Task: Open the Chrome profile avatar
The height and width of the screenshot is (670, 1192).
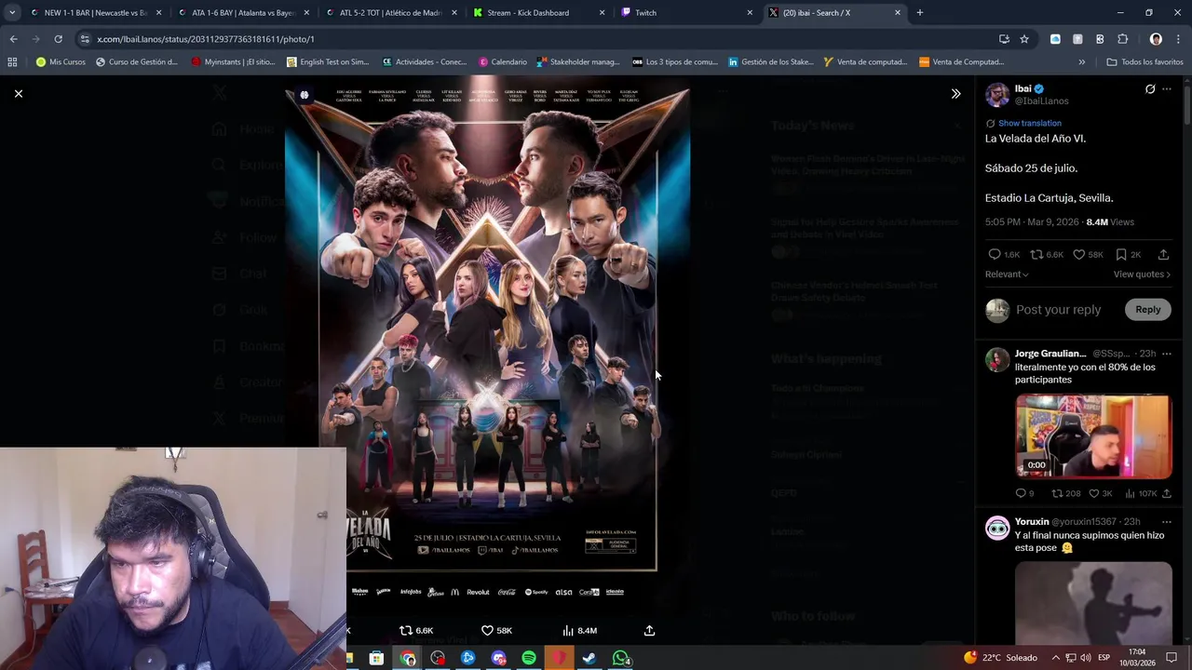Action: tap(1156, 39)
